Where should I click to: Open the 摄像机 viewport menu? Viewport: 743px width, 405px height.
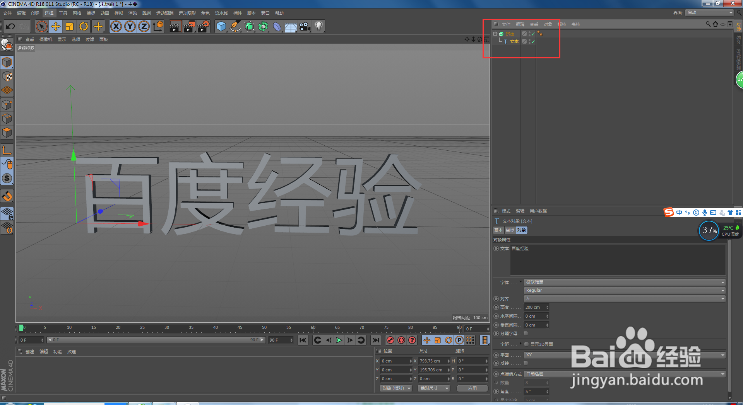46,39
